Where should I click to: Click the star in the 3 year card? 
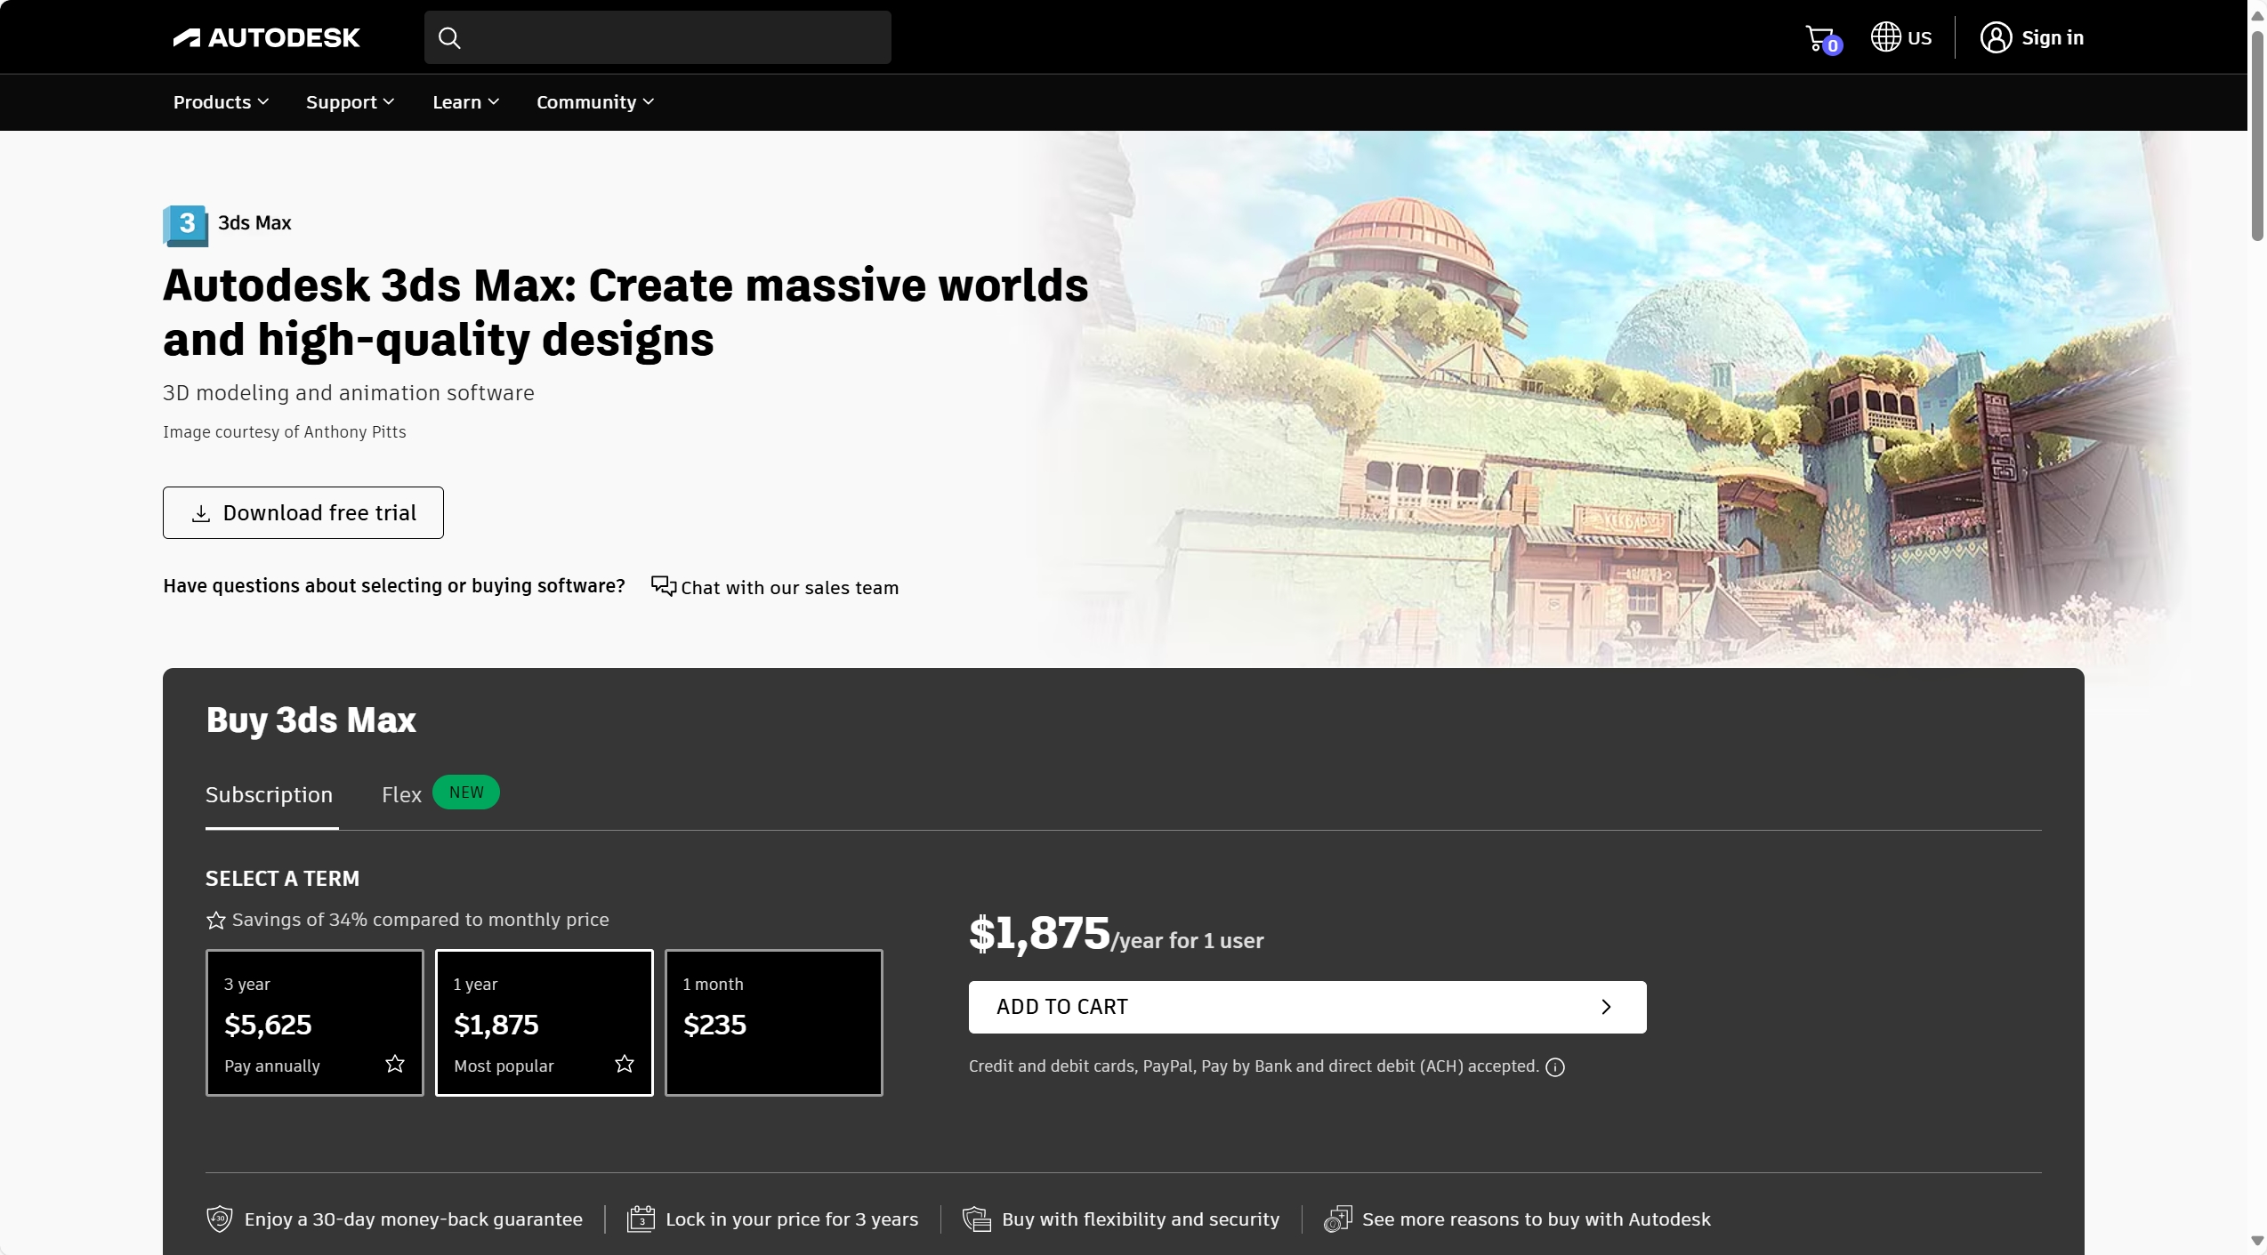pos(395,1064)
